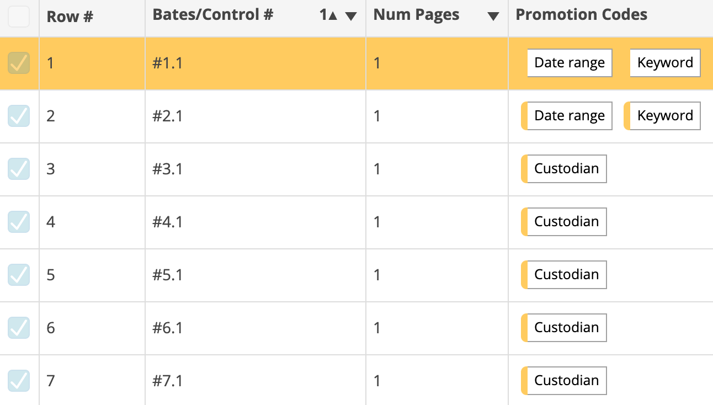
Task: Click the Custodian tag in row 4
Action: click(x=564, y=222)
